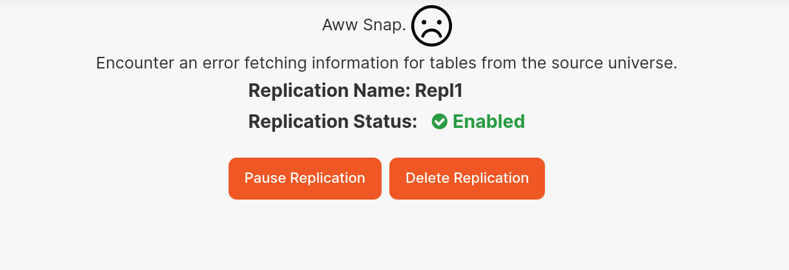
Task: Select the "Replication Status:" label
Action: point(333,121)
